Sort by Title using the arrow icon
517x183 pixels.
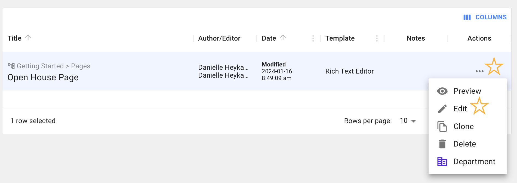(28, 38)
